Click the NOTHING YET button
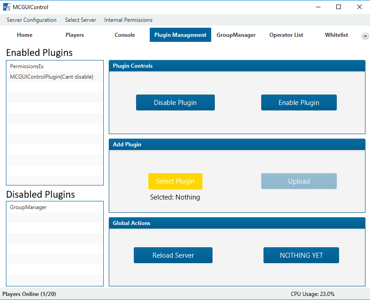 [x=301, y=255]
